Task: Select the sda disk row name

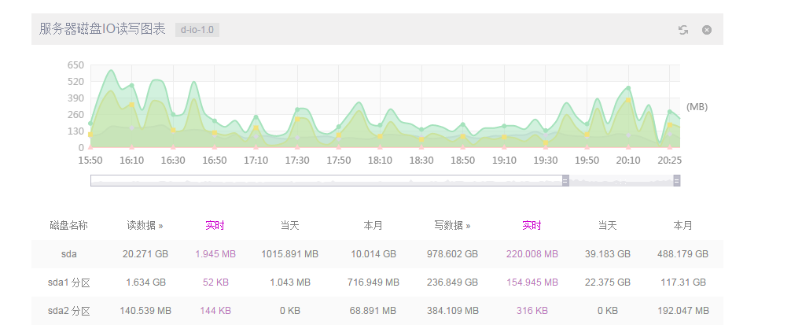Action: point(68,254)
